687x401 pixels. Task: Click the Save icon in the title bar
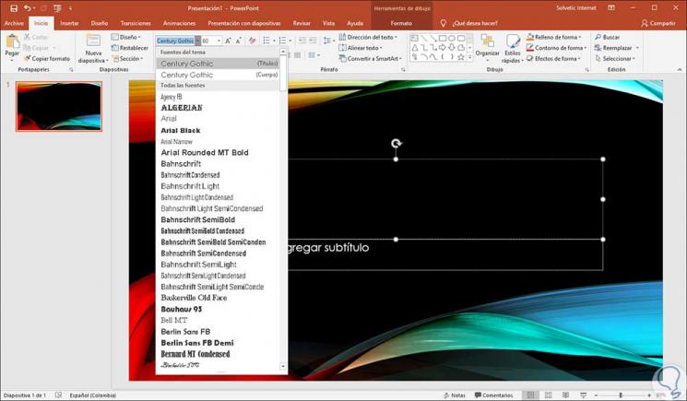click(14, 8)
